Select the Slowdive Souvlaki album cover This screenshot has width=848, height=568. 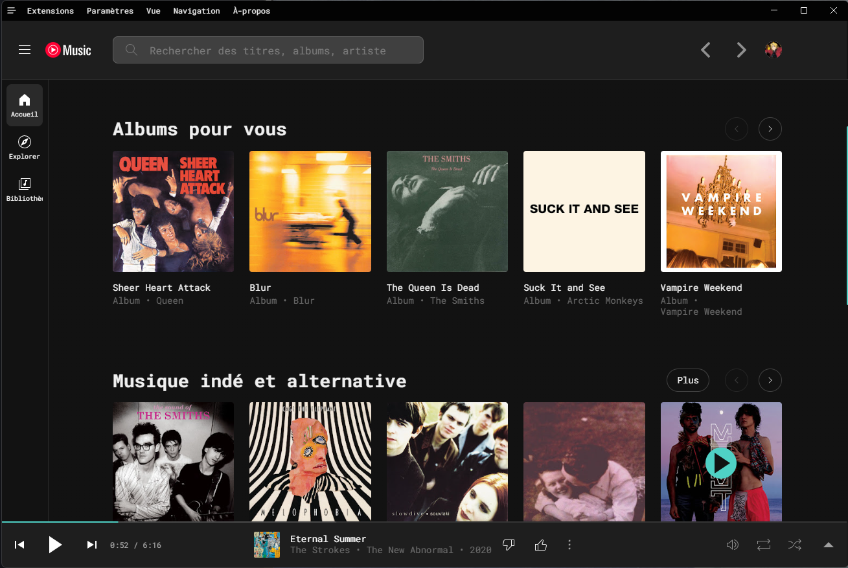point(448,462)
